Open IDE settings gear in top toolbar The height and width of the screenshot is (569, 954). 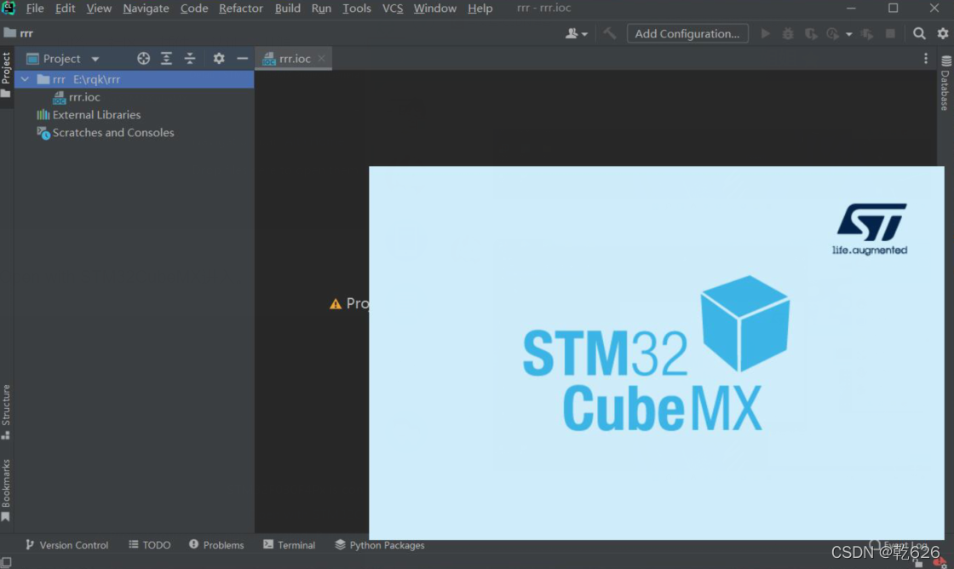(x=942, y=33)
